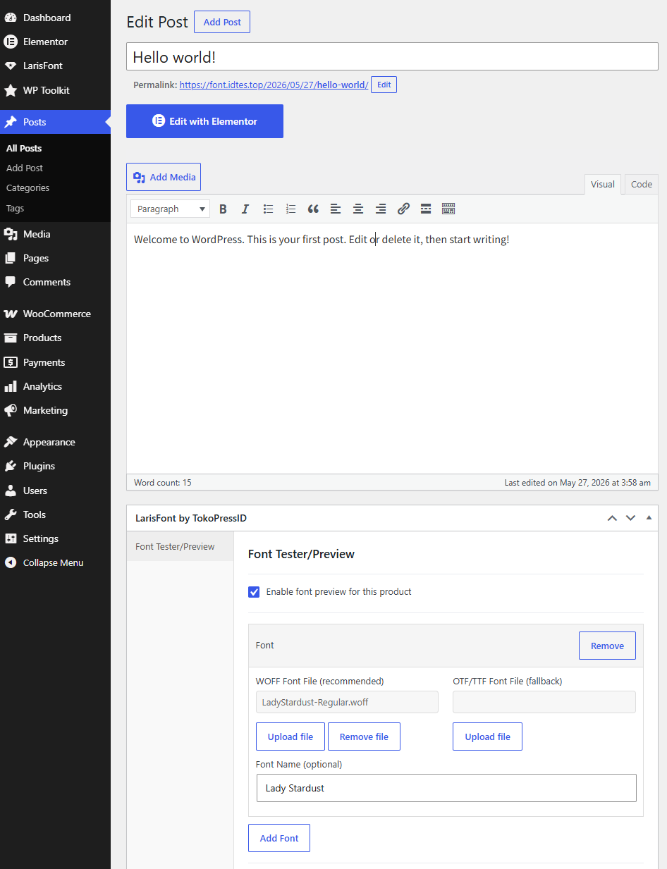
Task: Align text center
Action: click(x=358, y=209)
